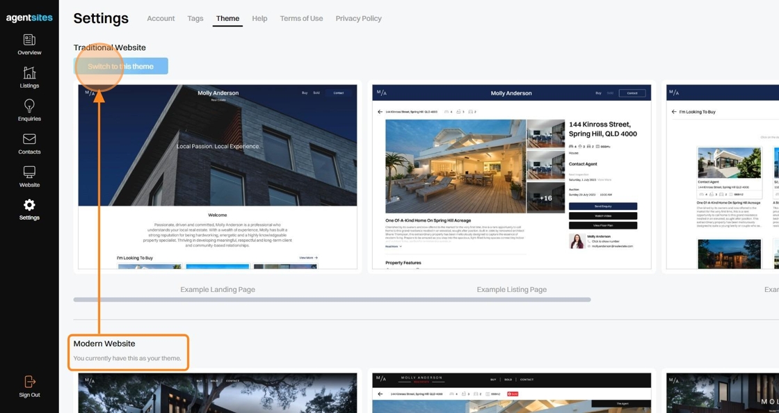Open Traditional example listing page thumbnail
The height and width of the screenshot is (413, 779).
coord(512,177)
